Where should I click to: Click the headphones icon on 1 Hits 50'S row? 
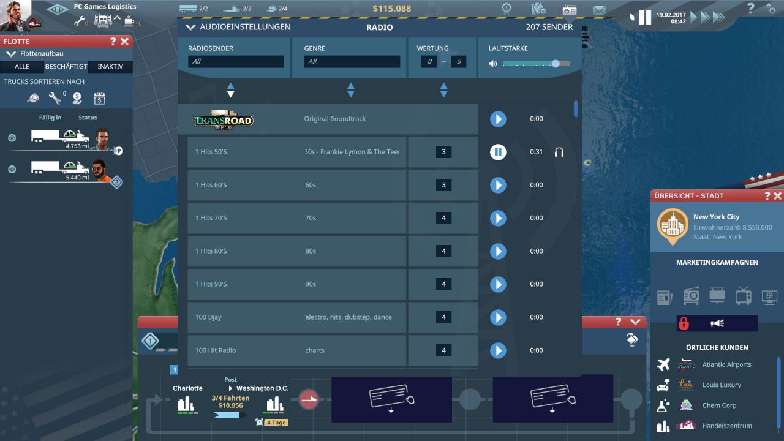(559, 152)
